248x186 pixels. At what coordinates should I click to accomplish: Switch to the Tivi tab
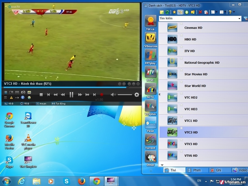point(174,170)
